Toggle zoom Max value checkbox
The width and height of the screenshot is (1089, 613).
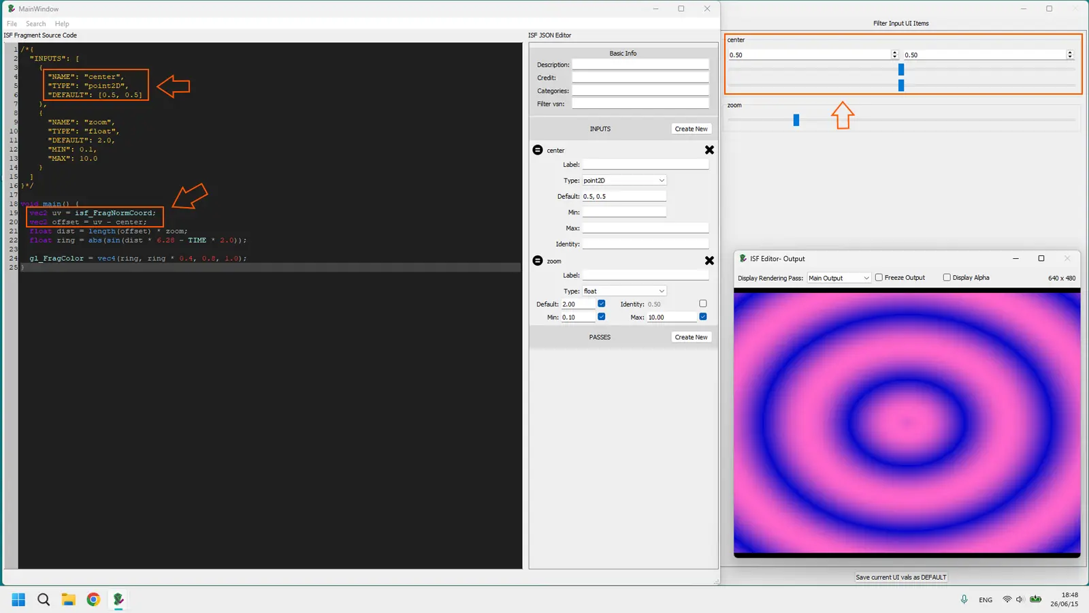tap(703, 317)
